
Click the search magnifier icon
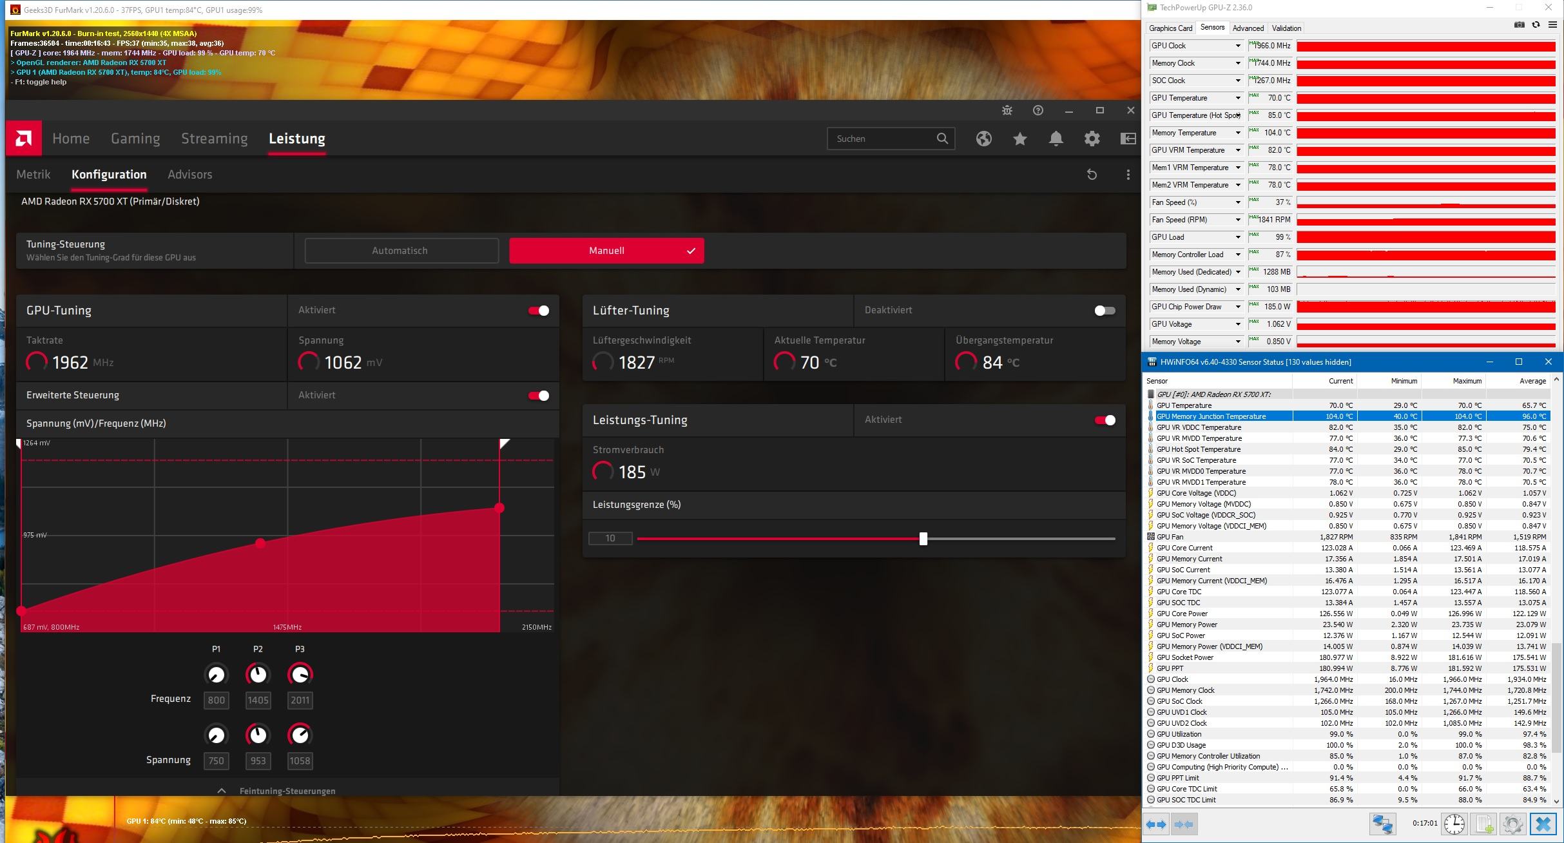coord(942,139)
